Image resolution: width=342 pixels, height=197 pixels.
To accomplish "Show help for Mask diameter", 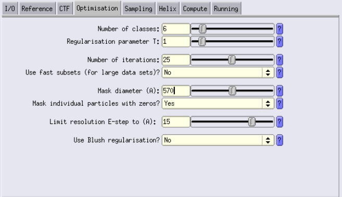I will pyautogui.click(x=280, y=91).
